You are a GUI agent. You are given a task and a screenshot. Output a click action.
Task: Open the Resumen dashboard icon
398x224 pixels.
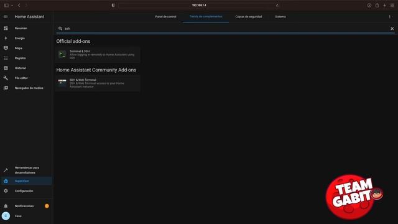click(x=6, y=28)
